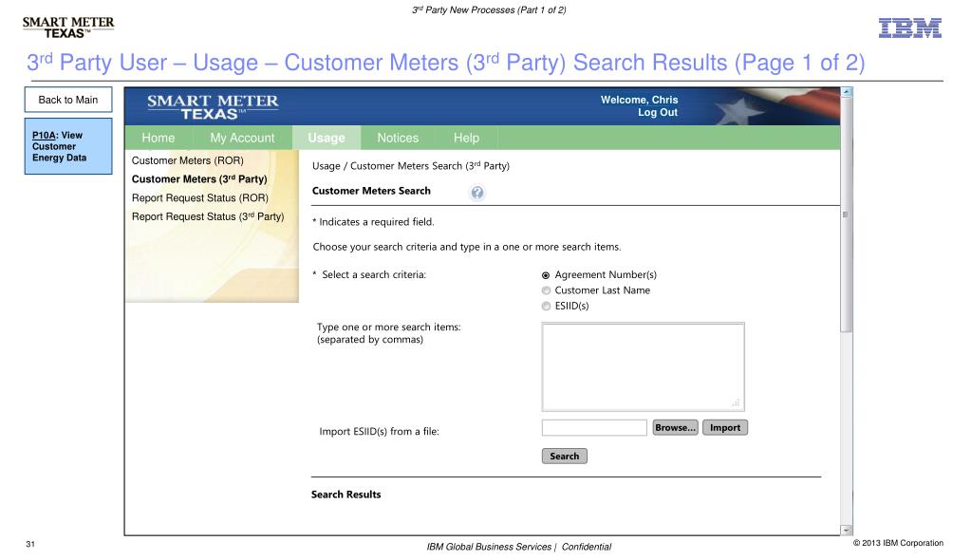Image resolution: width=971 pixels, height=560 pixels.
Task: Click the Search Results heading
Action: [345, 495]
